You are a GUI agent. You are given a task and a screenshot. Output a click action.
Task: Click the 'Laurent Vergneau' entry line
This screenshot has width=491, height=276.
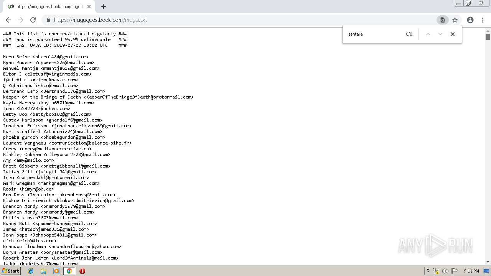[x=68, y=143]
